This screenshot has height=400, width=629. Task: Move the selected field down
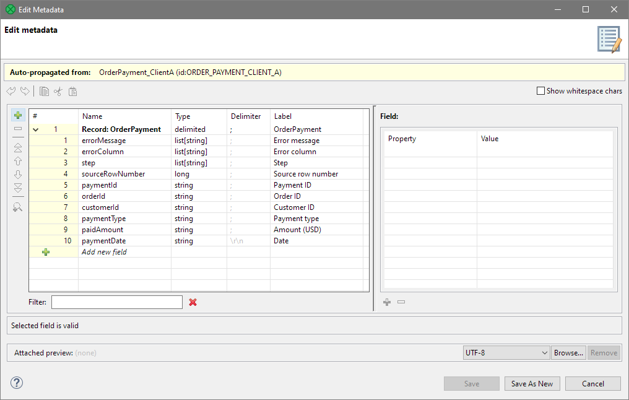pyautogui.click(x=18, y=175)
